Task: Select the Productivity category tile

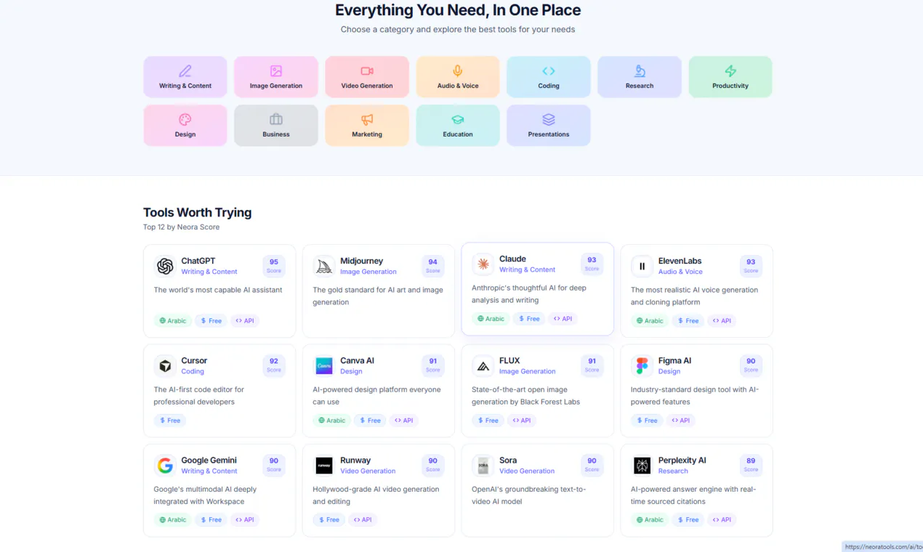Action: point(730,77)
